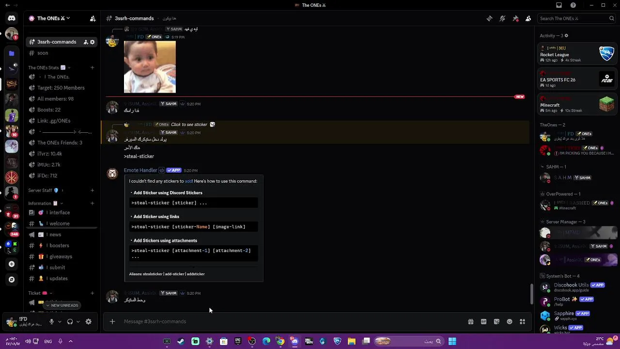Open Steam from the taskbar
This screenshot has height=349, width=620.
(181, 341)
